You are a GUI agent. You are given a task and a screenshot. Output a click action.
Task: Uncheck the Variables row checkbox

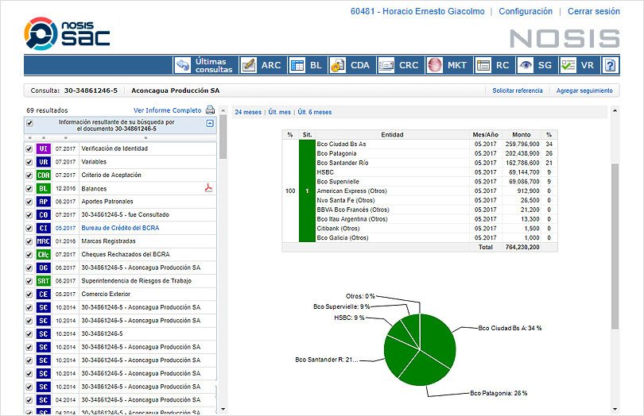[x=29, y=162]
